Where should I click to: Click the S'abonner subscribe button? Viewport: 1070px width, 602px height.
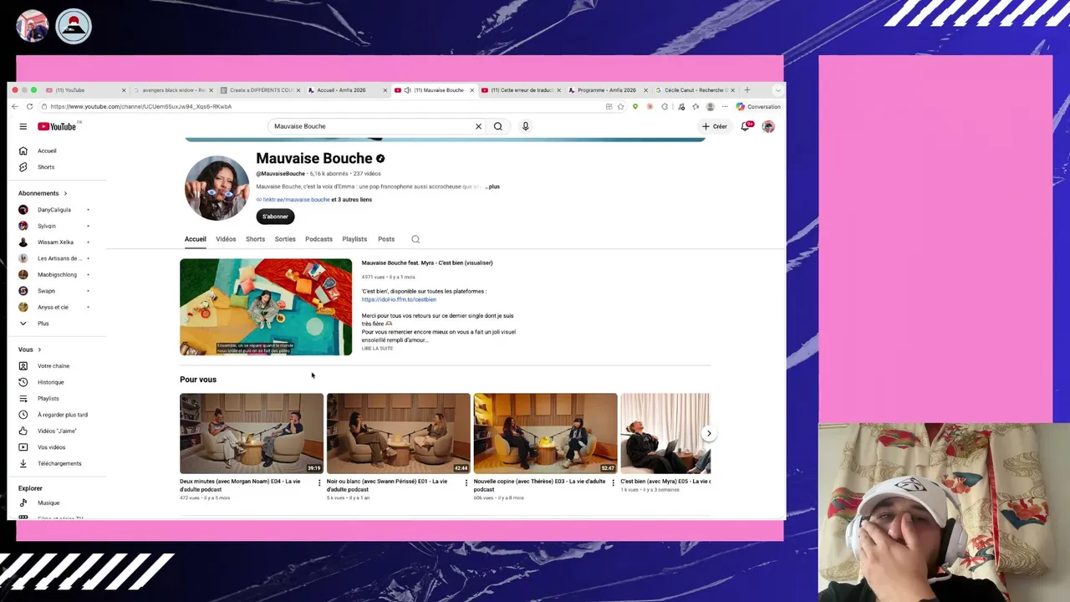pos(275,217)
